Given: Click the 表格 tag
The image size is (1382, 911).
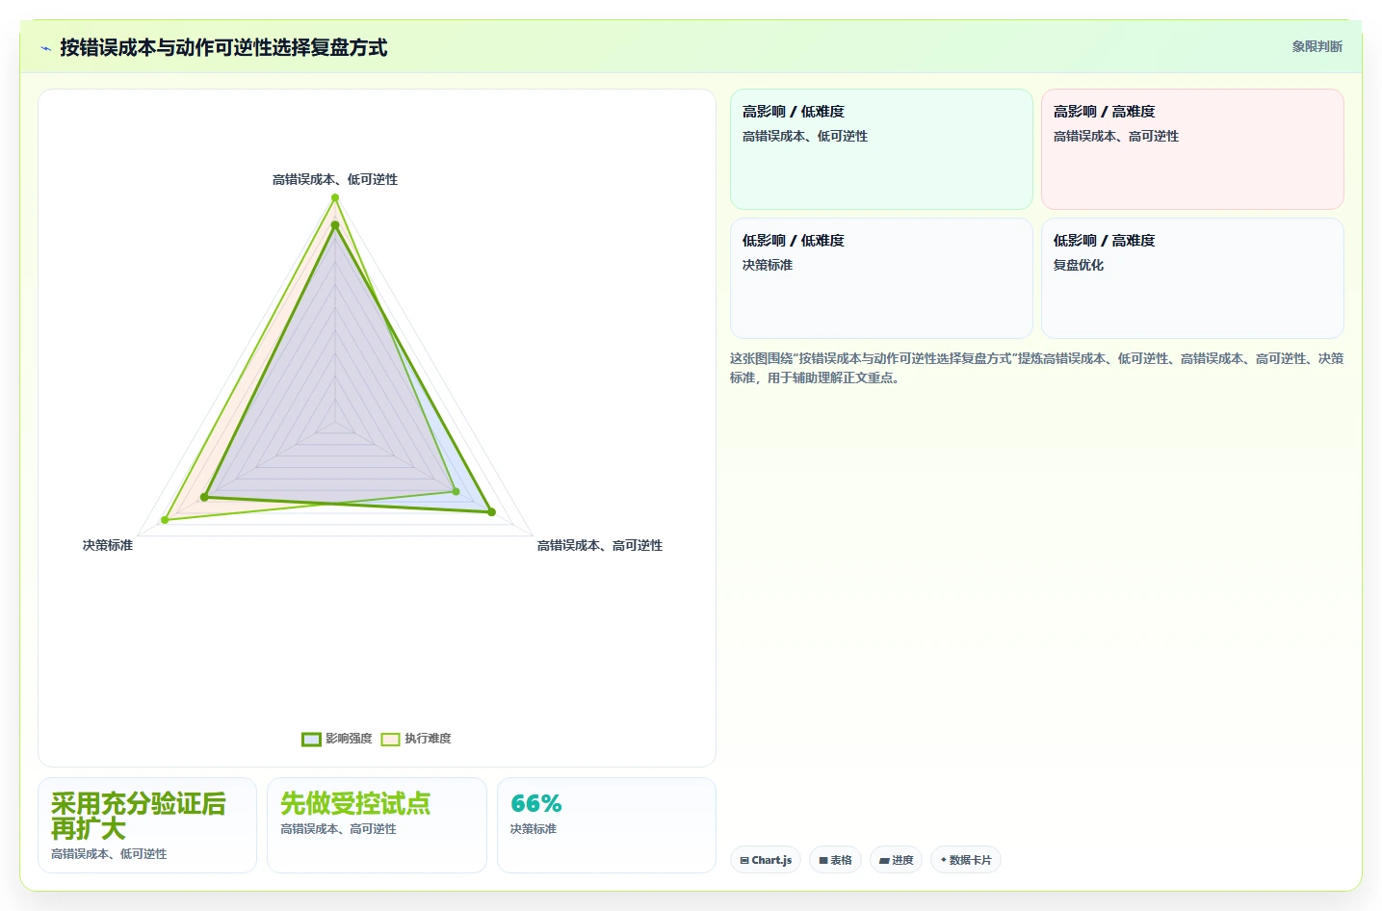Looking at the screenshot, I should 835,860.
